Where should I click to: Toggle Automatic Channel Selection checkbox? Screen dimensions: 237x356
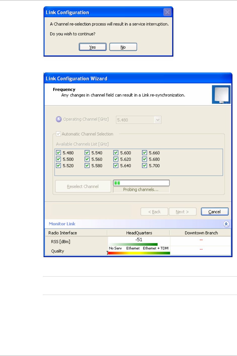58,134
